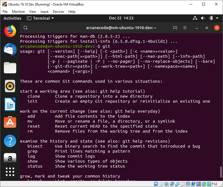This screenshot has height=187, width=223.
Task: Click VirtualBox recording indicator icon
Action: pyautogui.click(x=193, y=184)
